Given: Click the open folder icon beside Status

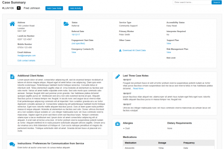Looking at the screenshot, I should point(66,23).
